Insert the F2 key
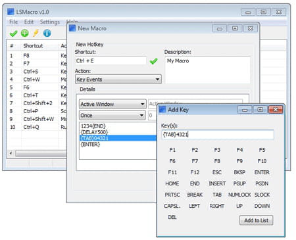Screen dimensions: 296x240 195,150
